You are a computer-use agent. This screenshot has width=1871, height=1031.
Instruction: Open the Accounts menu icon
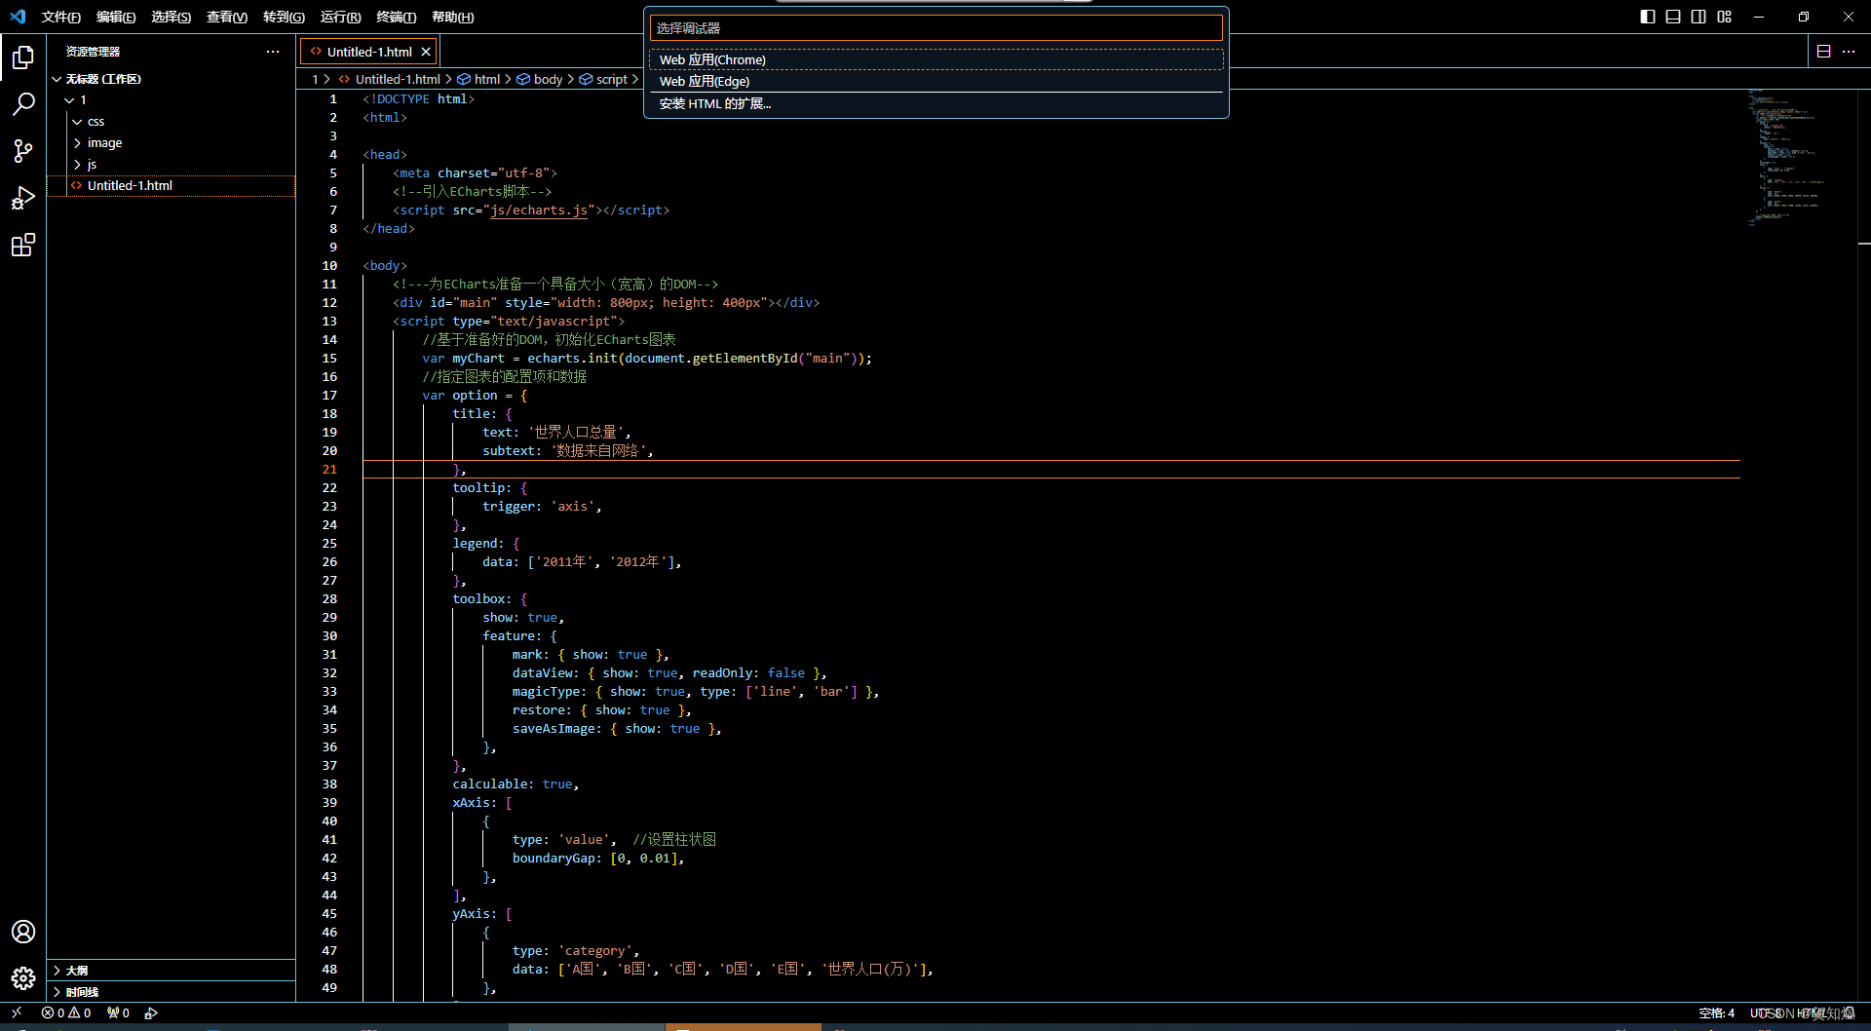point(23,932)
